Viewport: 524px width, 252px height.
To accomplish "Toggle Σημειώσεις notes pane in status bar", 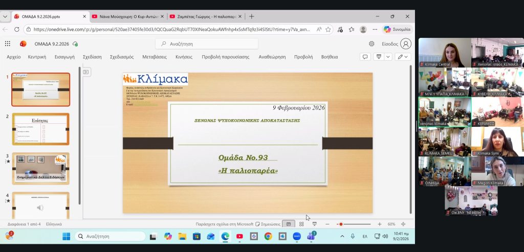I will [268, 224].
